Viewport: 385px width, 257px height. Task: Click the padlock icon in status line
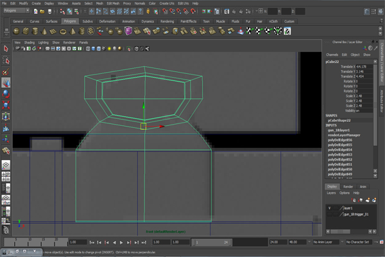point(148,11)
